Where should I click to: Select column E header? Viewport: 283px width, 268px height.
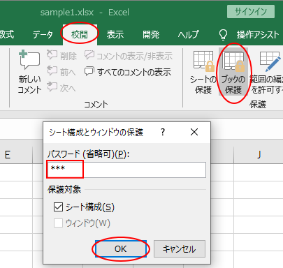coord(16,155)
